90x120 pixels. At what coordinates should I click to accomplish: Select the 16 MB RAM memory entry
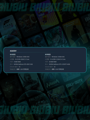coord(53,62)
